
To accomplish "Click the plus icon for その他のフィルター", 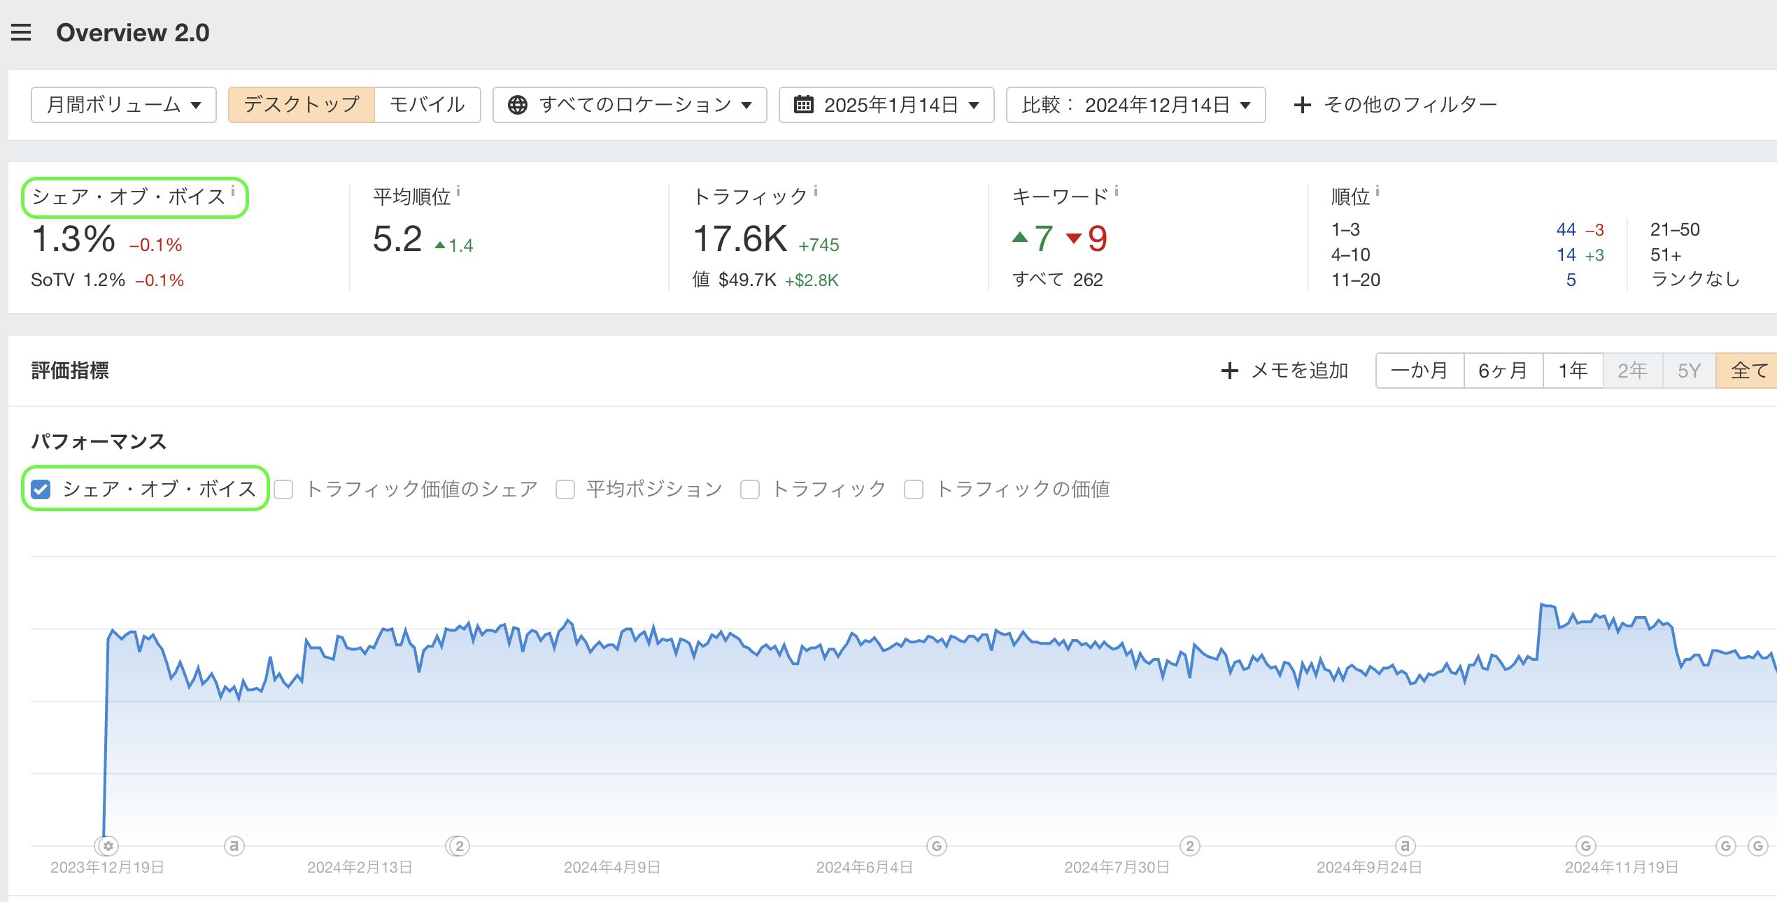I will [1302, 105].
